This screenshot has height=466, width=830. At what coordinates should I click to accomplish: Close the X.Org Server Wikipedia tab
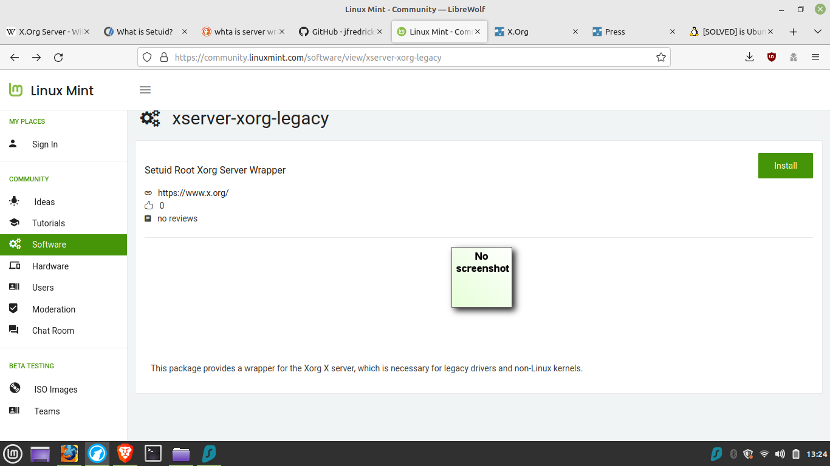point(87,32)
